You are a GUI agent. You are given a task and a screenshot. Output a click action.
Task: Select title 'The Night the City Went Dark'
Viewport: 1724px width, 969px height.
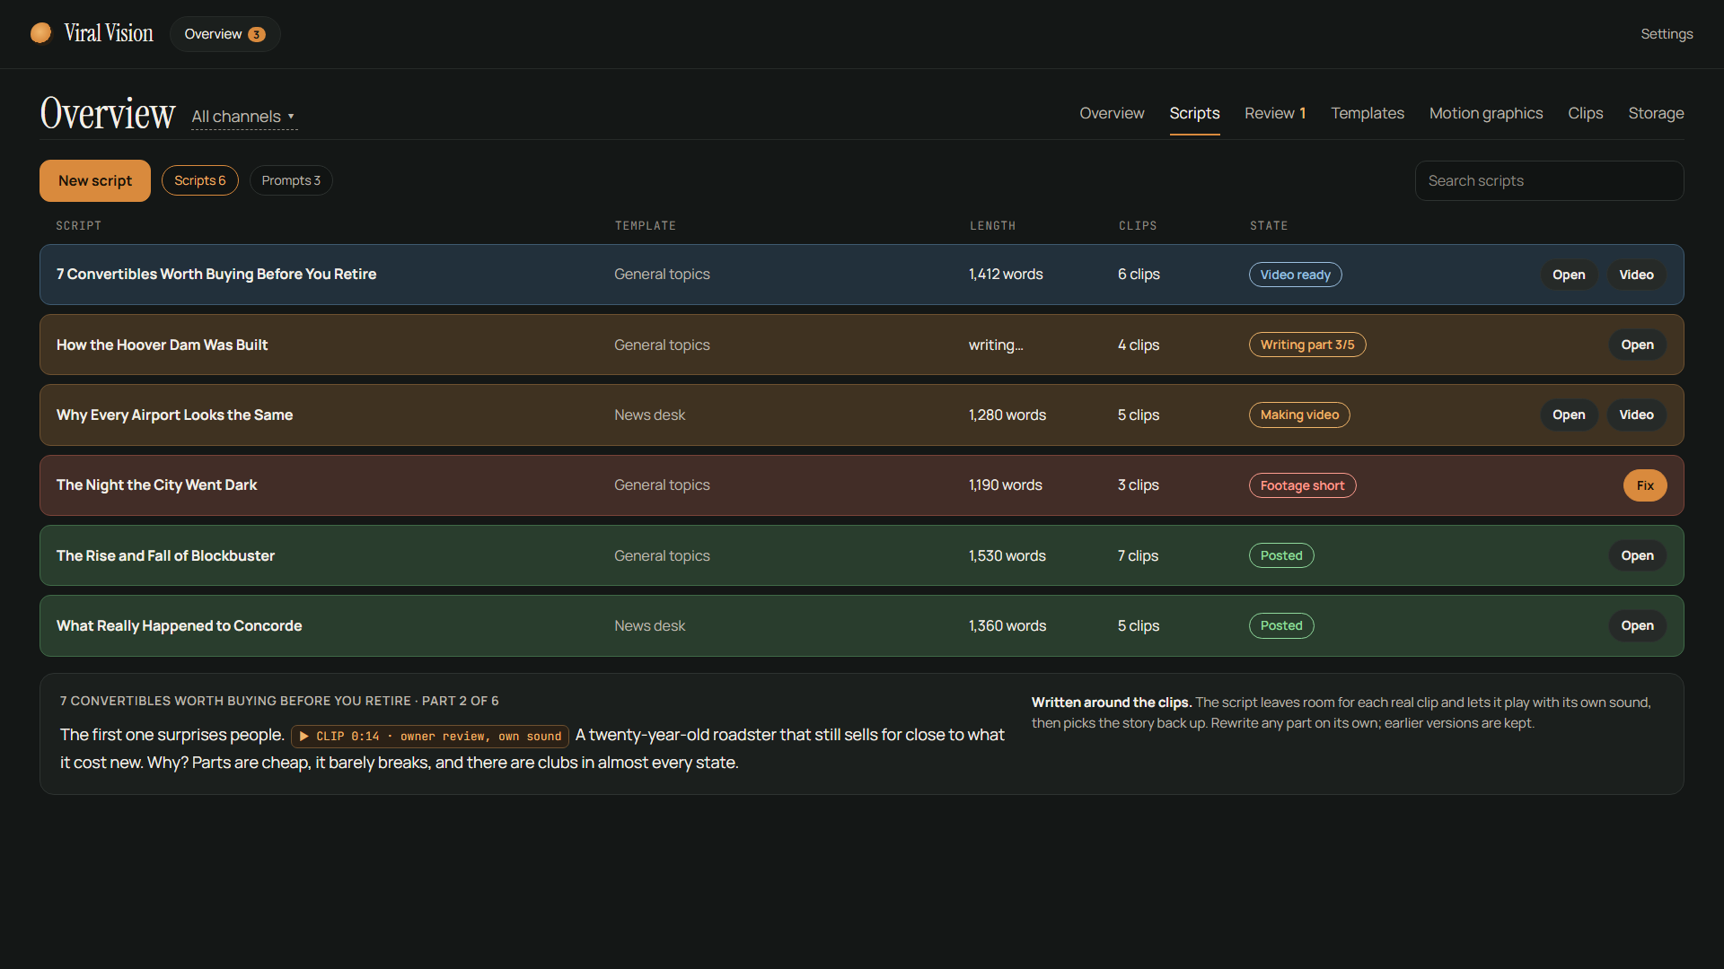(156, 485)
